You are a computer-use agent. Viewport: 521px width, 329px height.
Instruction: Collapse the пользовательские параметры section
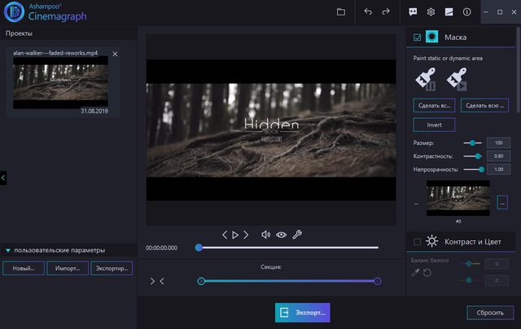[8, 250]
